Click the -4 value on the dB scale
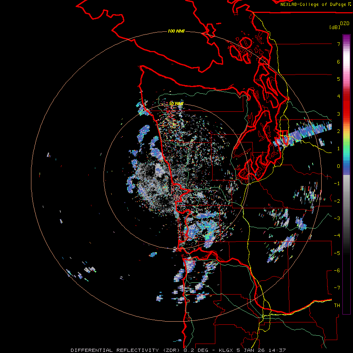353x353 pixels. click(x=337, y=236)
